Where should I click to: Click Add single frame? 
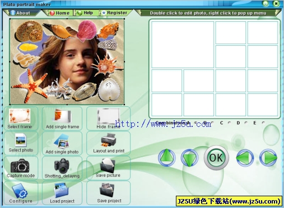click(x=62, y=119)
